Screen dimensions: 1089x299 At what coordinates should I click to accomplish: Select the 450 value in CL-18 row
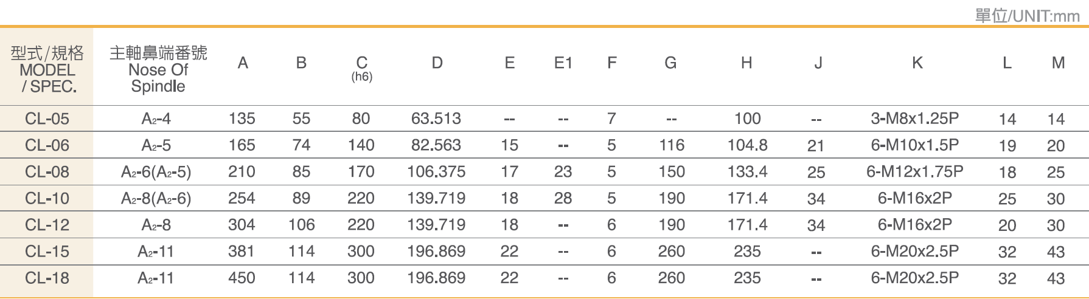point(242,278)
